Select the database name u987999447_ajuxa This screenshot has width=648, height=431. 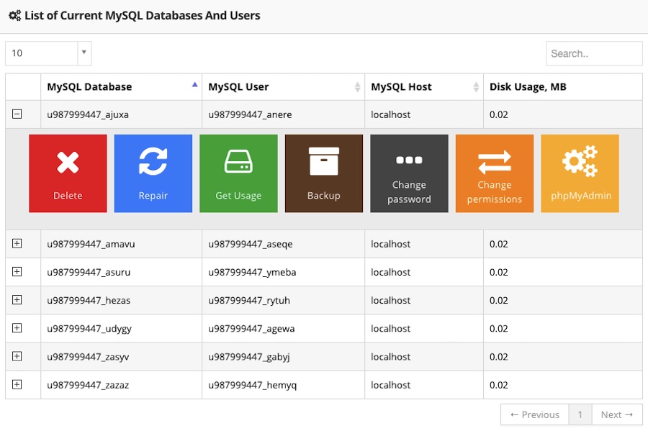88,114
